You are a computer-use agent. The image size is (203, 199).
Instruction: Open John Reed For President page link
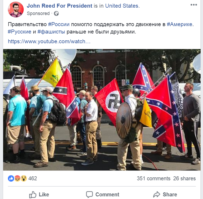[60, 6]
